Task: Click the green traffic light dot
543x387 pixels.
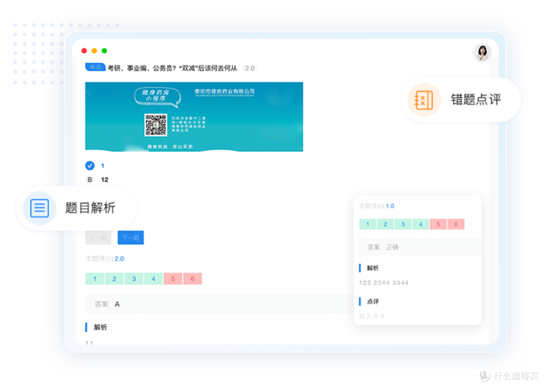Action: click(x=104, y=51)
